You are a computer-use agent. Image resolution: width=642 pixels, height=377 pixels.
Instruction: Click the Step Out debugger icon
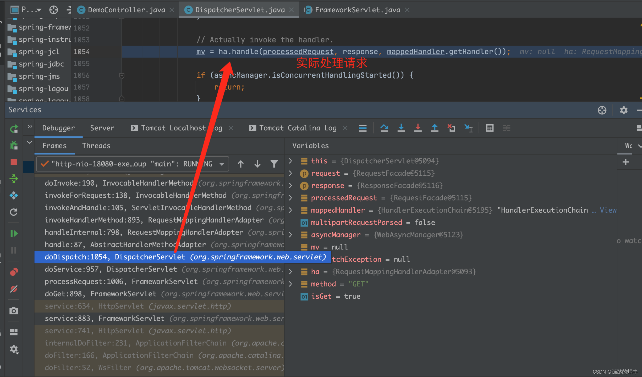435,128
